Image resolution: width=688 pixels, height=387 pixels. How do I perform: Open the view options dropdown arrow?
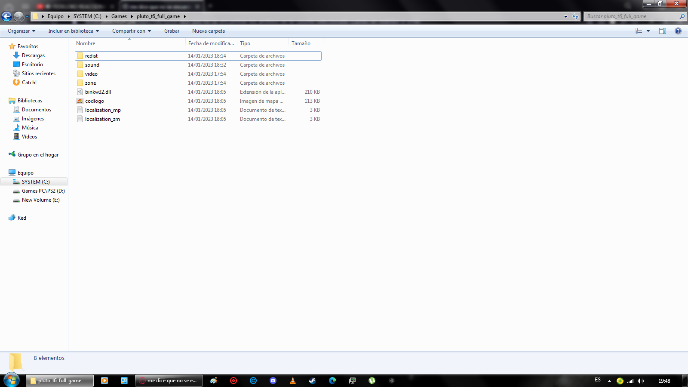tap(648, 31)
